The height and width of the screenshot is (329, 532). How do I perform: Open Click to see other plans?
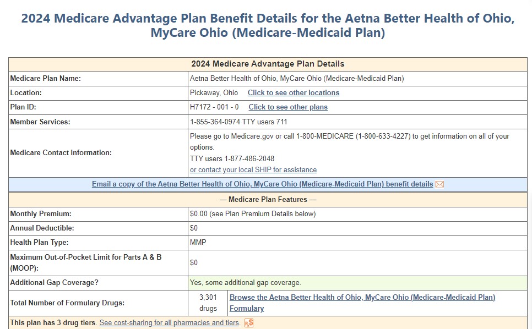(x=287, y=107)
